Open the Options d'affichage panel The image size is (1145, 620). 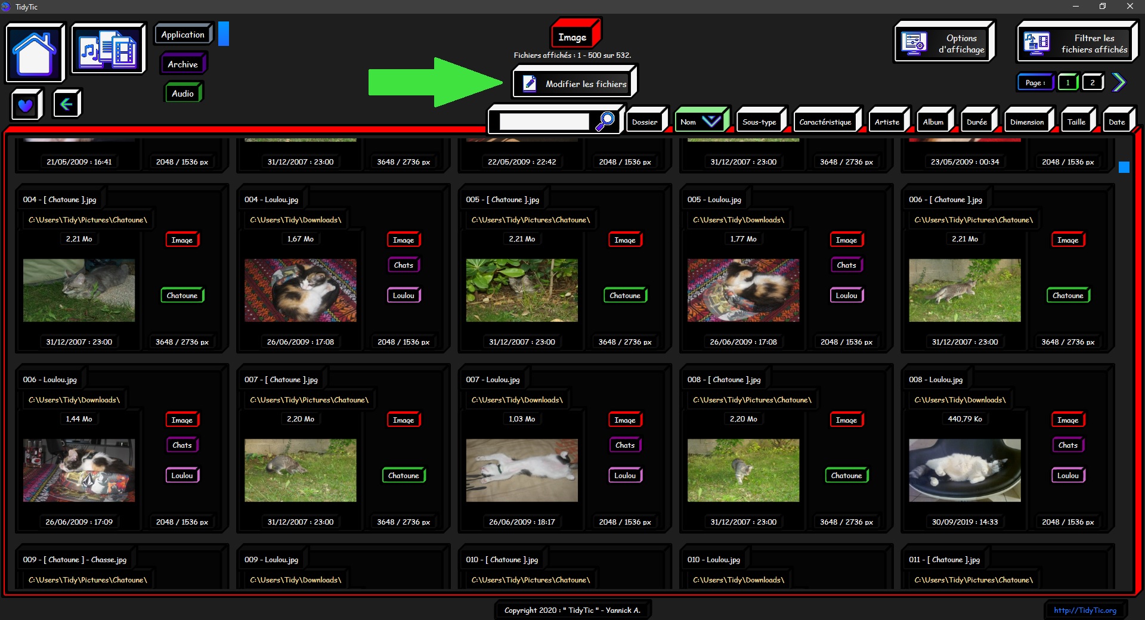(944, 42)
